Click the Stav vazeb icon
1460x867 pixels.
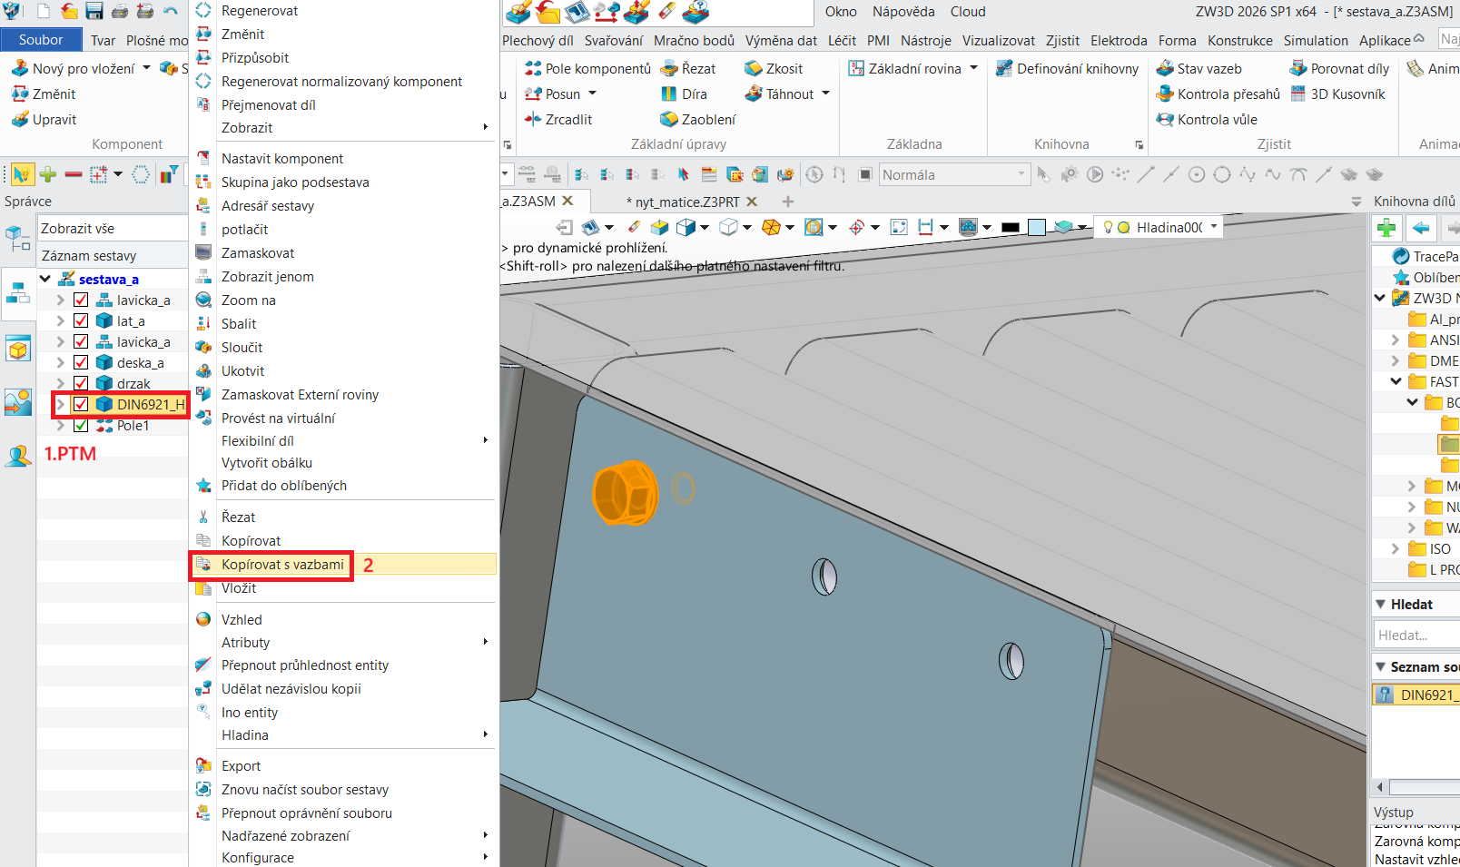(1165, 69)
